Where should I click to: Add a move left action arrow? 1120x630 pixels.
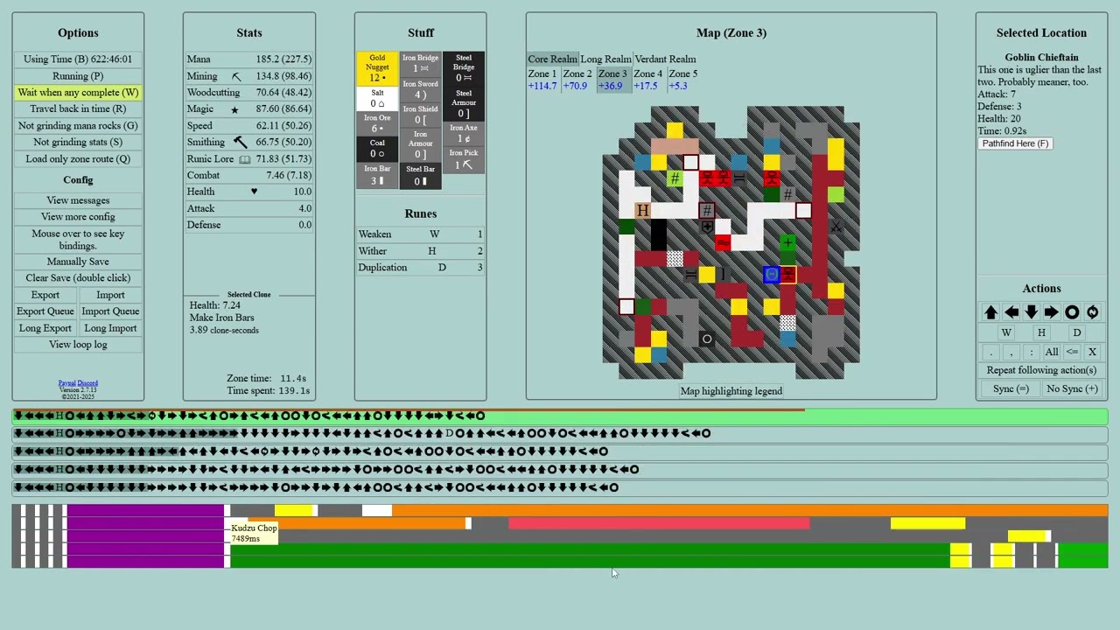point(1011,312)
